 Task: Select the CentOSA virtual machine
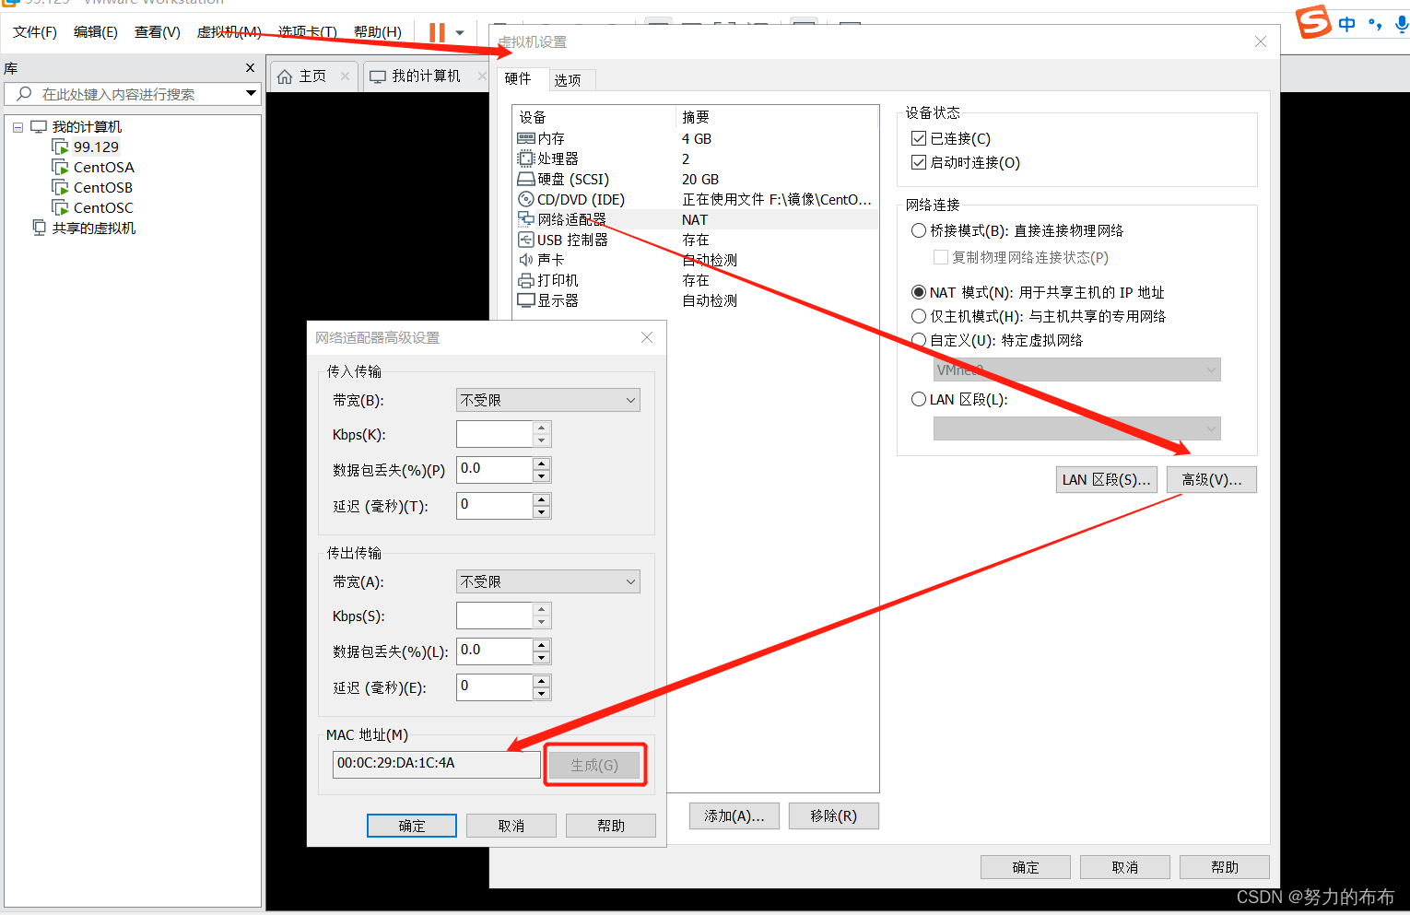(x=104, y=168)
